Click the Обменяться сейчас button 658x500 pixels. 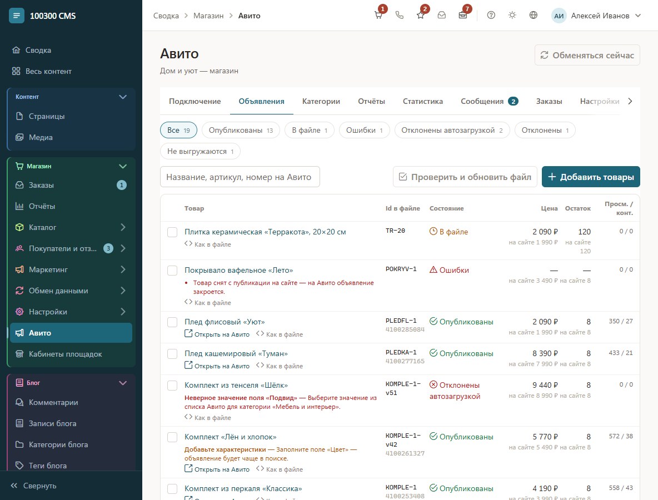[x=587, y=55]
